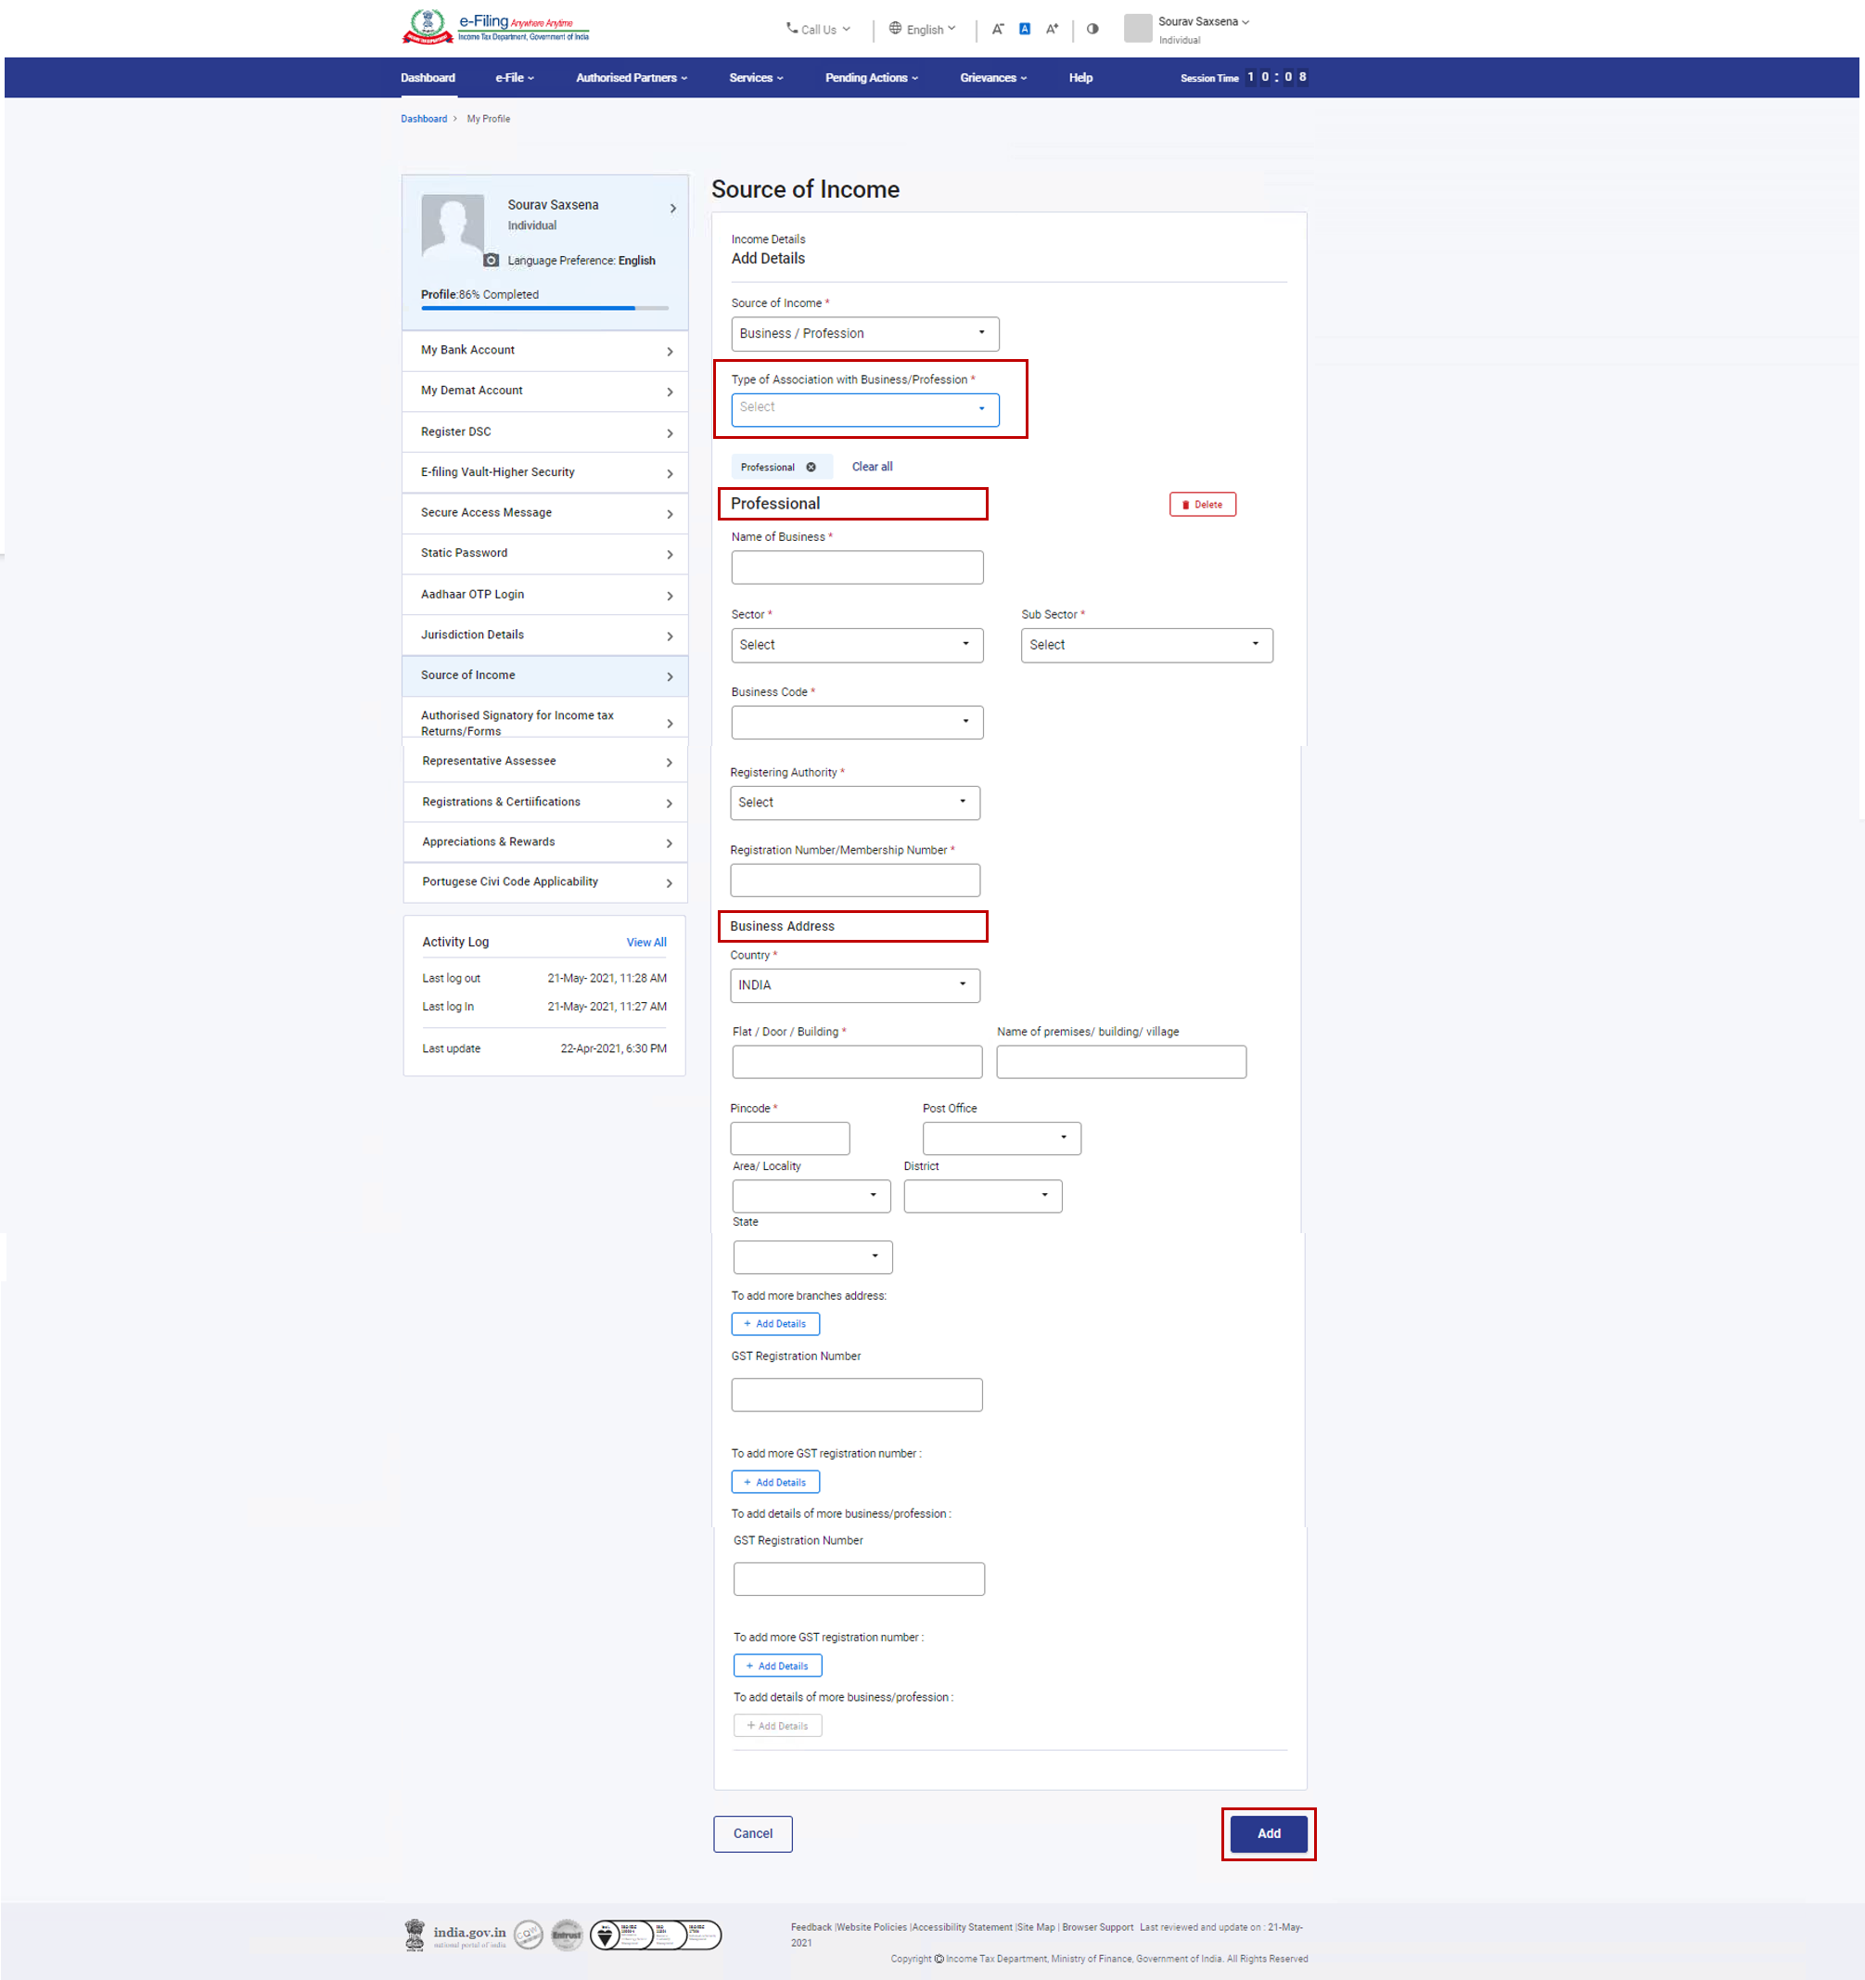Click the GST Registration Number input field
Viewport: 1865px width, 1980px height.
856,1395
